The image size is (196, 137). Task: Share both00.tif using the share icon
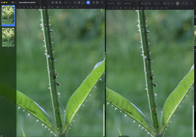coord(187,3)
